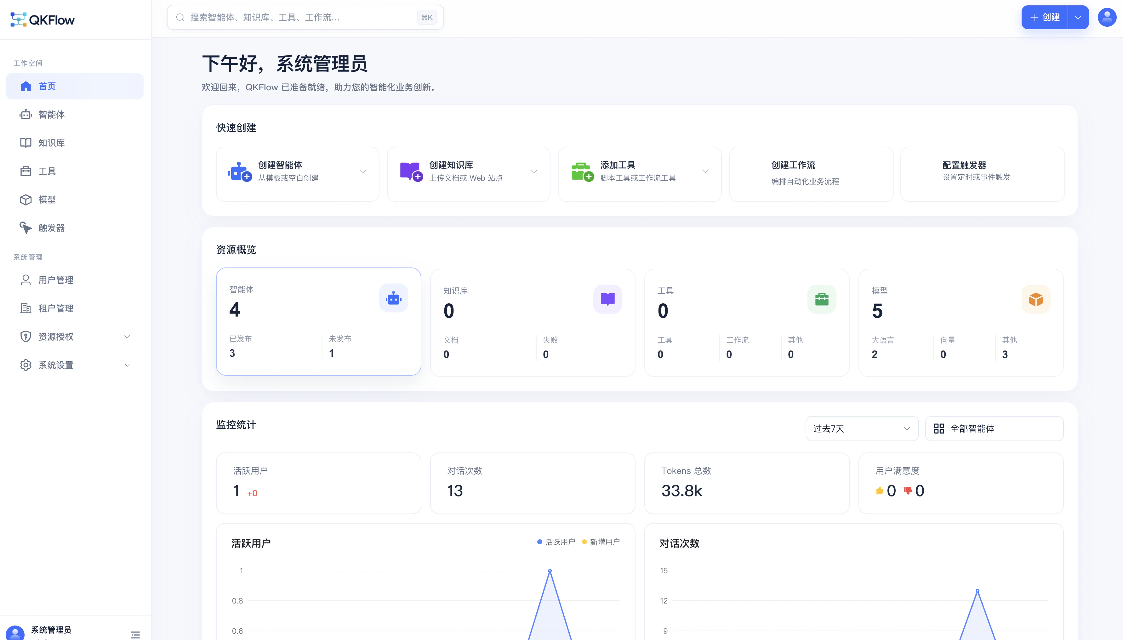Open 知识库 menu item
This screenshot has width=1123, height=640.
(74, 143)
